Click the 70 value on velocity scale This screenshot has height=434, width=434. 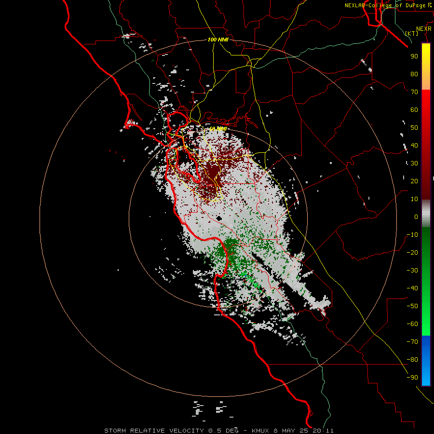(x=414, y=92)
